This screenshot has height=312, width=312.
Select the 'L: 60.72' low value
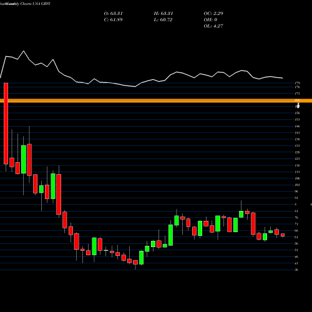pyautogui.click(x=163, y=19)
